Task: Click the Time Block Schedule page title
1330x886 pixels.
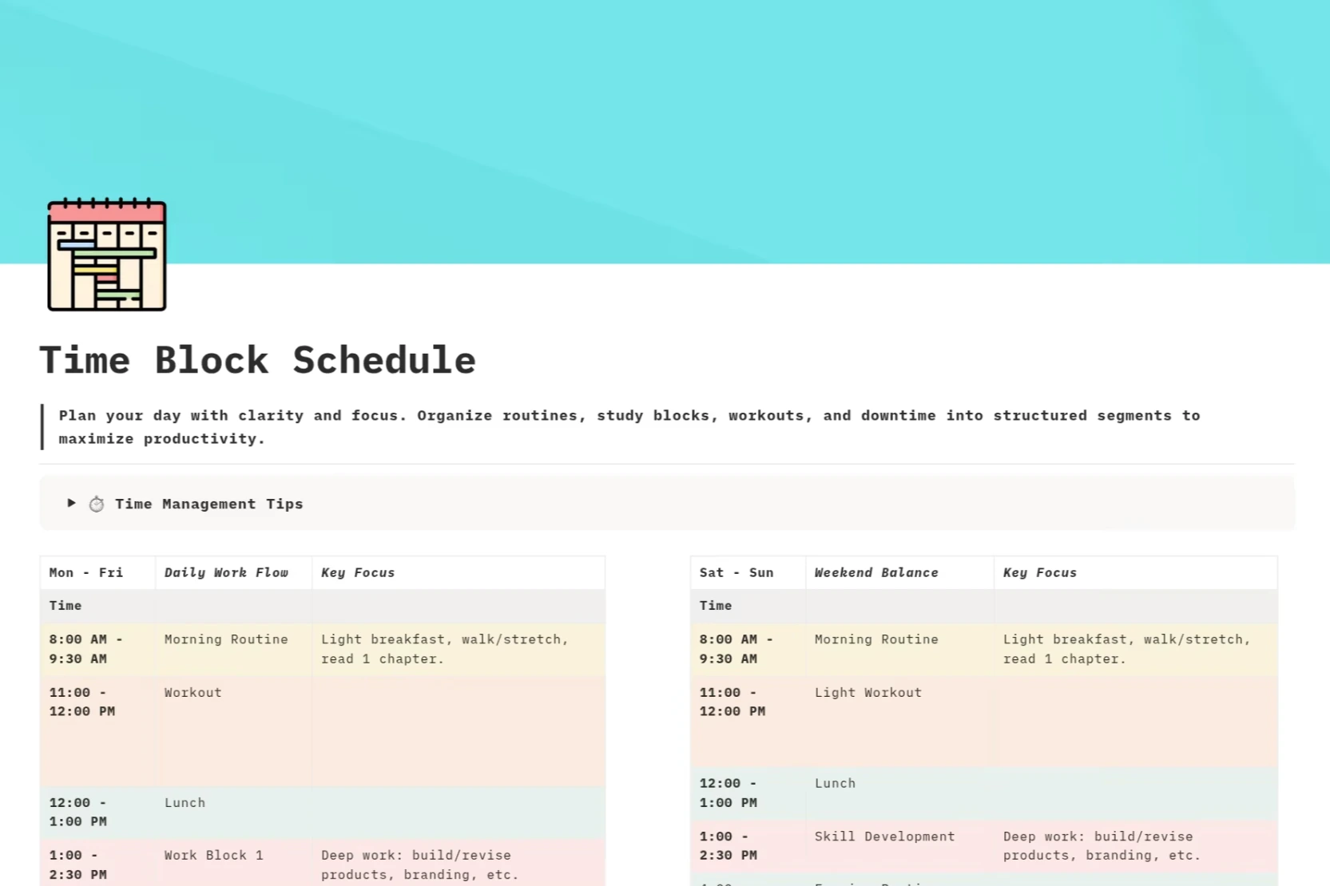Action: tap(257, 360)
